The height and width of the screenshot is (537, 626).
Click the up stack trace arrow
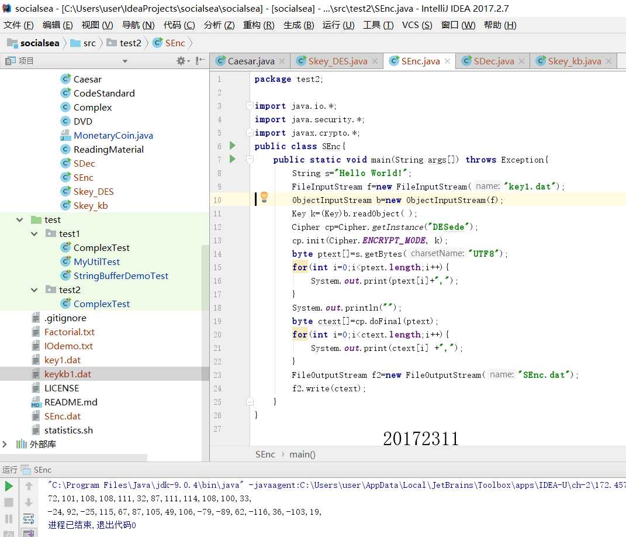point(29,486)
